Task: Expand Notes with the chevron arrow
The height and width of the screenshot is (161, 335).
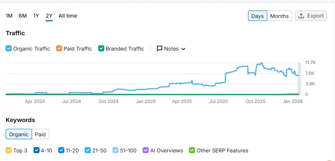Action: coord(183,49)
